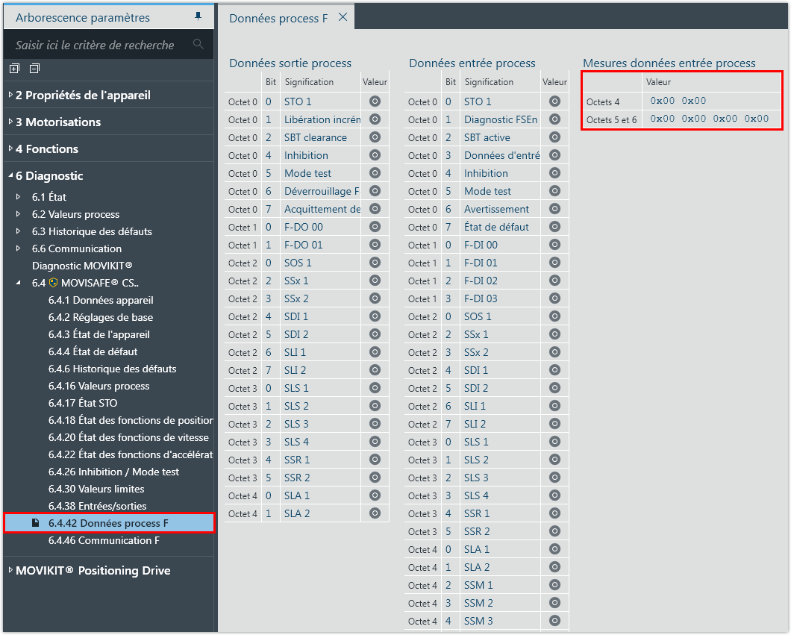Toggle the Mode test input value indicator
Screen dimensions: 791x635
pos(554,191)
